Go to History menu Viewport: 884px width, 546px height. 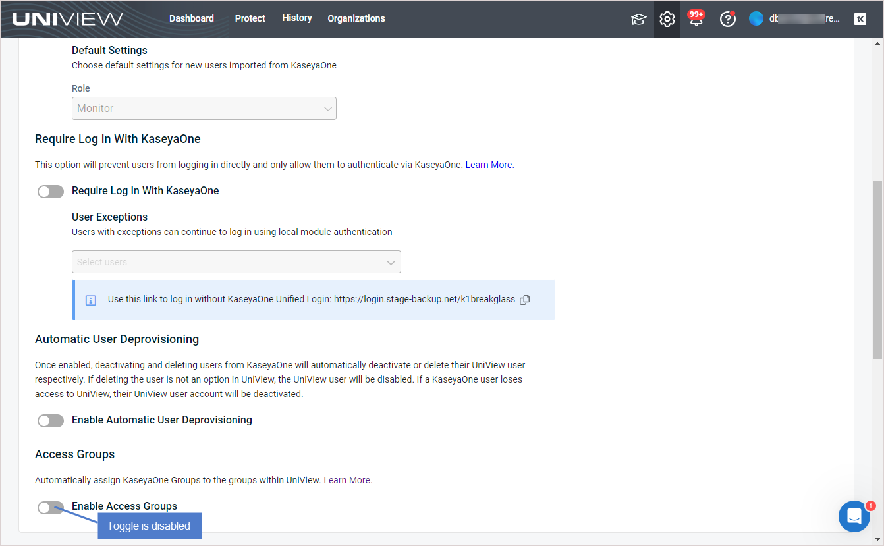coord(297,18)
